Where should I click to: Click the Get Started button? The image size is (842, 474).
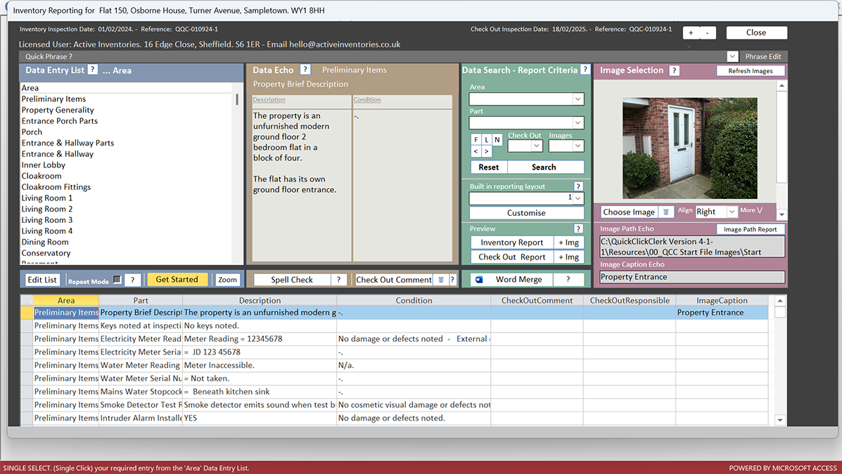click(x=177, y=279)
